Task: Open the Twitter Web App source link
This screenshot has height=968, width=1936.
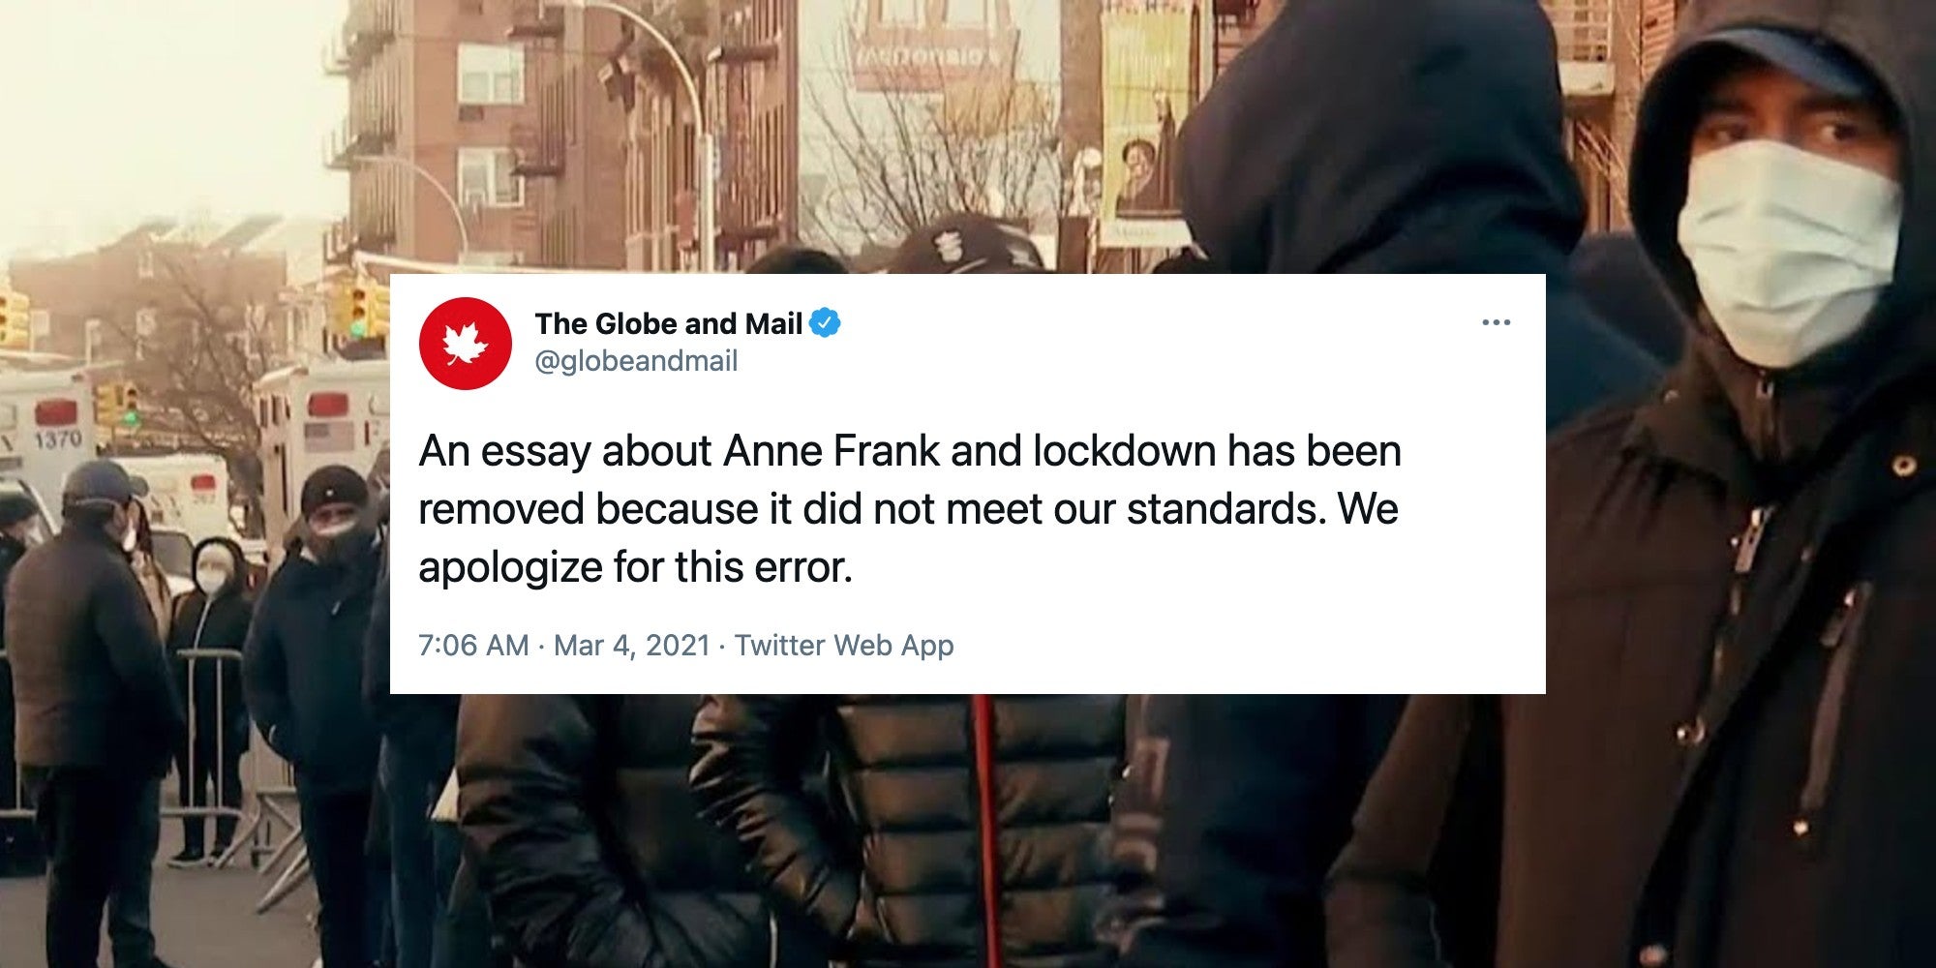Action: [x=844, y=645]
